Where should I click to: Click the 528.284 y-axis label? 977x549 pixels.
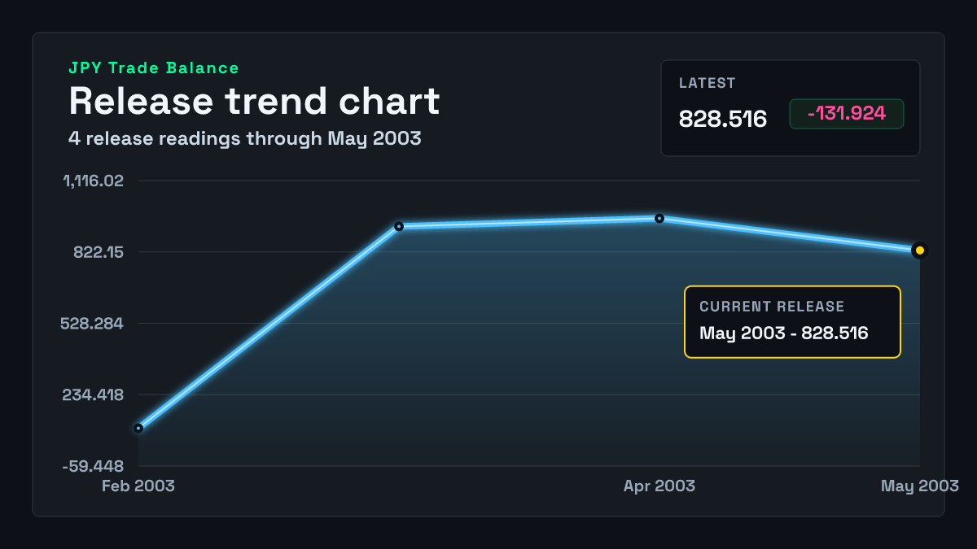(94, 324)
